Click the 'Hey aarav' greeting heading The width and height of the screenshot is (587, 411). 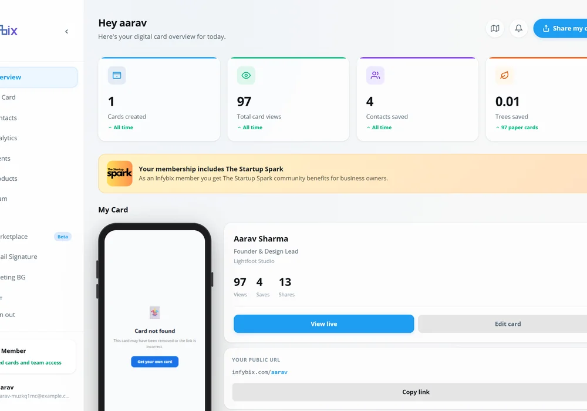[x=123, y=23]
